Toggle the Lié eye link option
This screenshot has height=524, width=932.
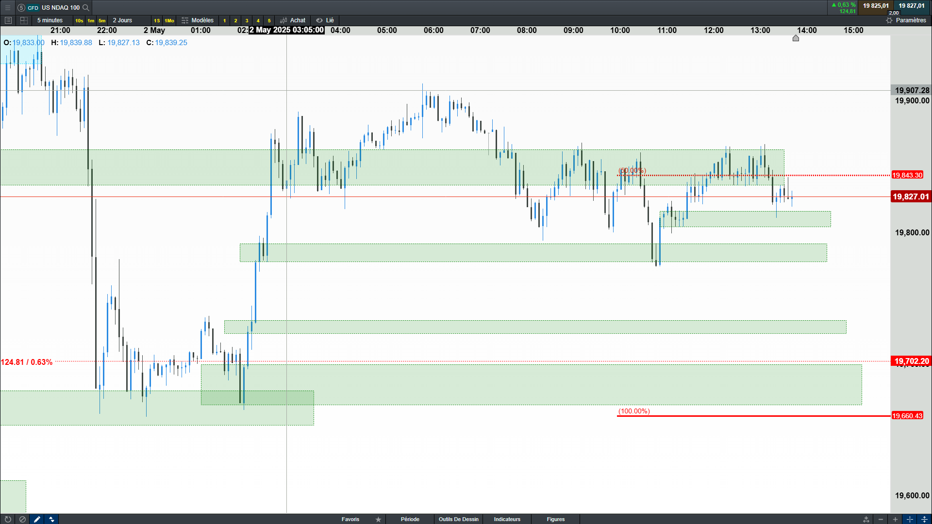coord(325,20)
